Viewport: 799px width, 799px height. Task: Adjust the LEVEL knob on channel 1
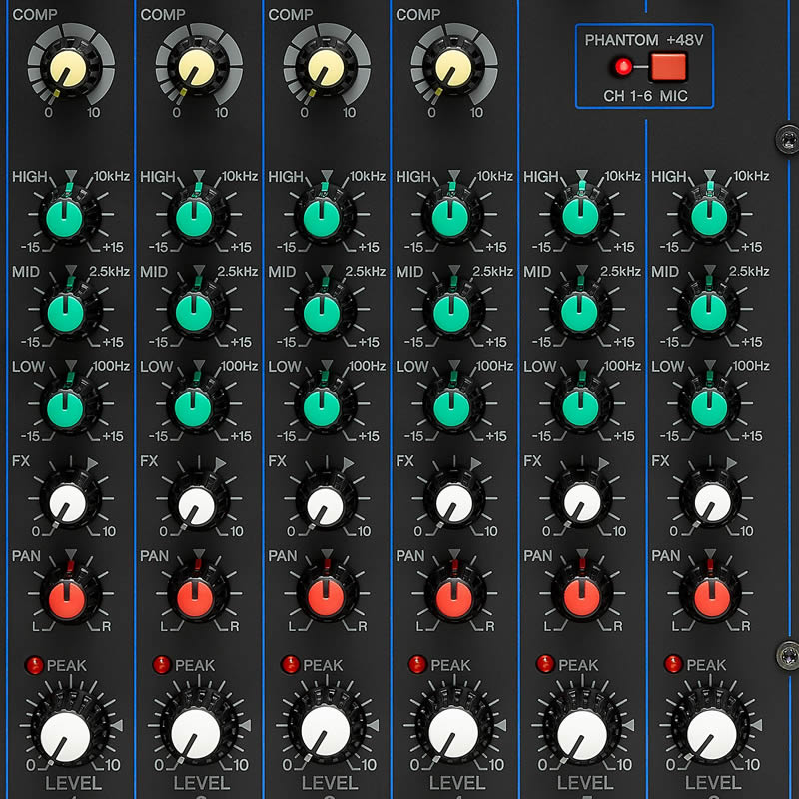coord(66,735)
